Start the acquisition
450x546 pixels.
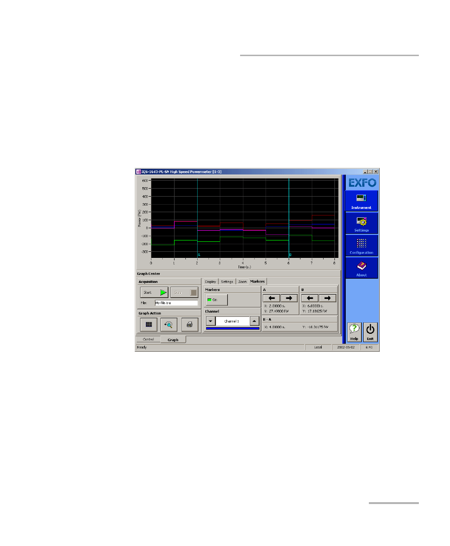pyautogui.click(x=154, y=292)
